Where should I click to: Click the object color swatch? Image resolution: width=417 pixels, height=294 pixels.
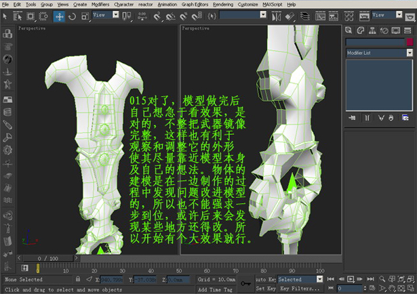409,42
